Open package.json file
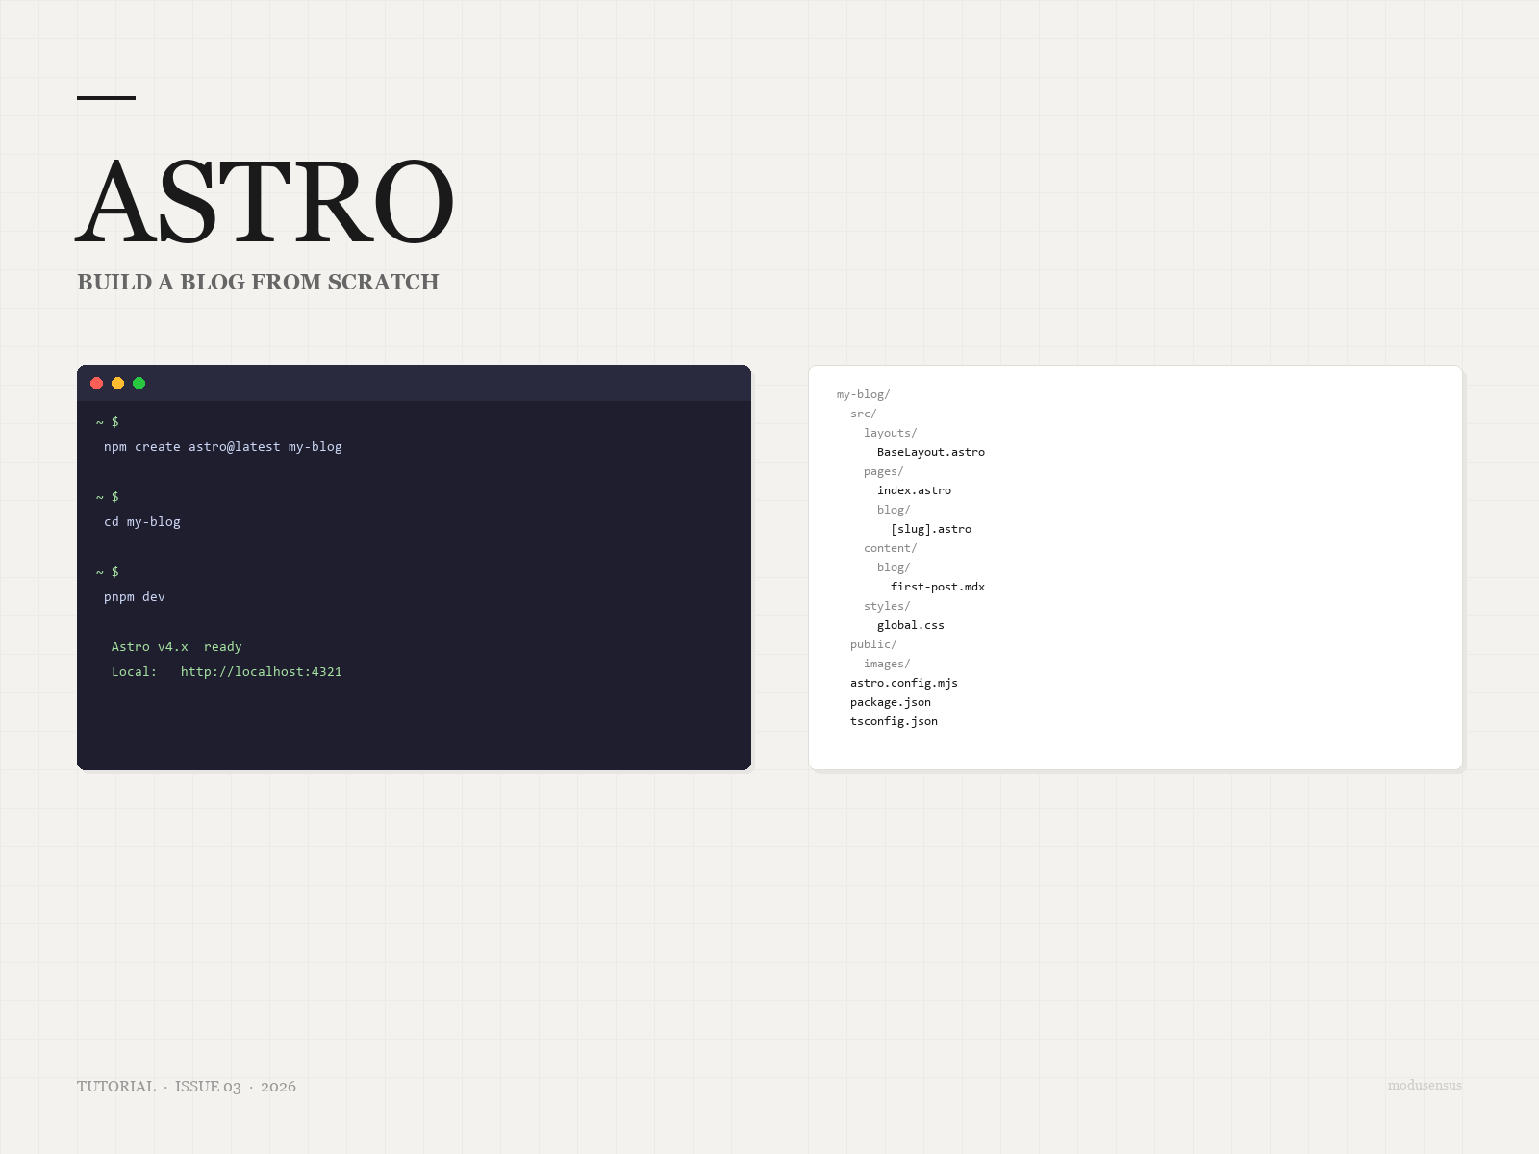Viewport: 1539px width, 1154px height. pos(891,702)
